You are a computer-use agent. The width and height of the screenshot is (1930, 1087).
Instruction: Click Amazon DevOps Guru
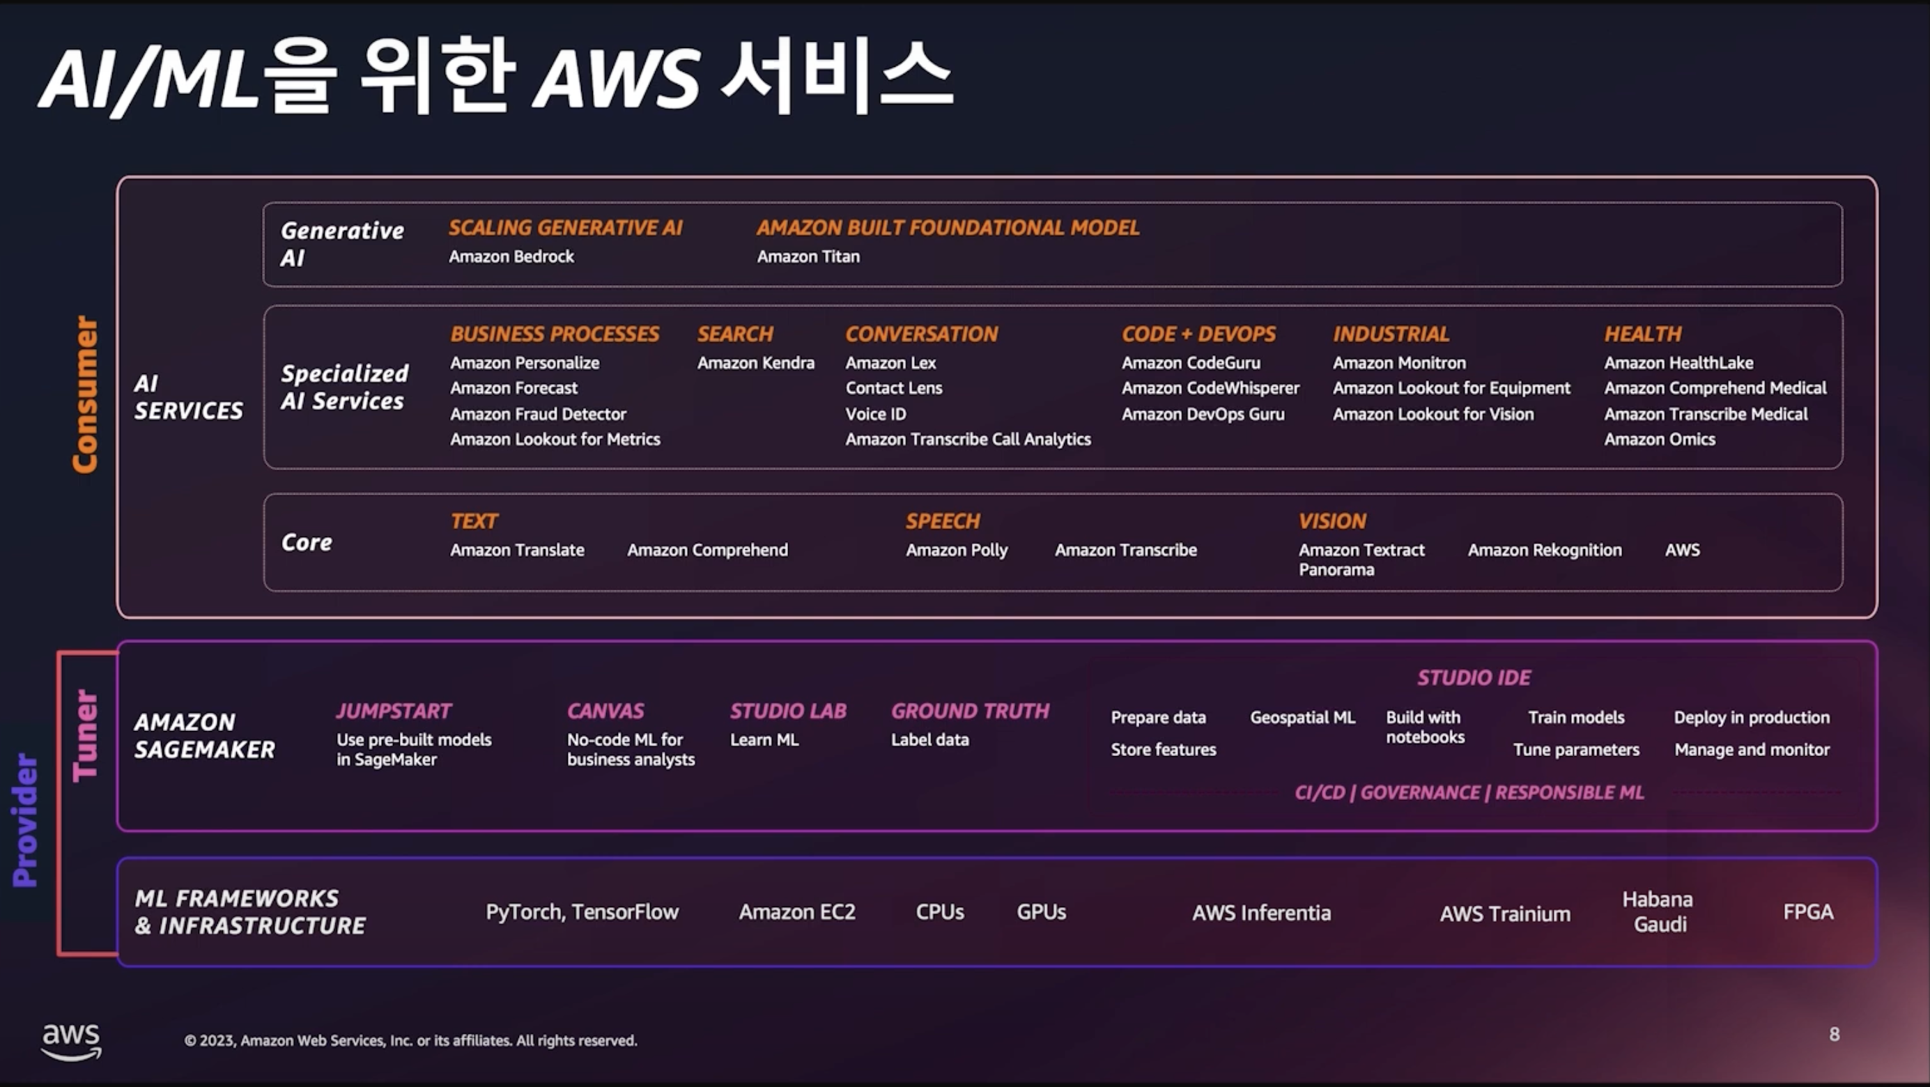tap(1203, 413)
